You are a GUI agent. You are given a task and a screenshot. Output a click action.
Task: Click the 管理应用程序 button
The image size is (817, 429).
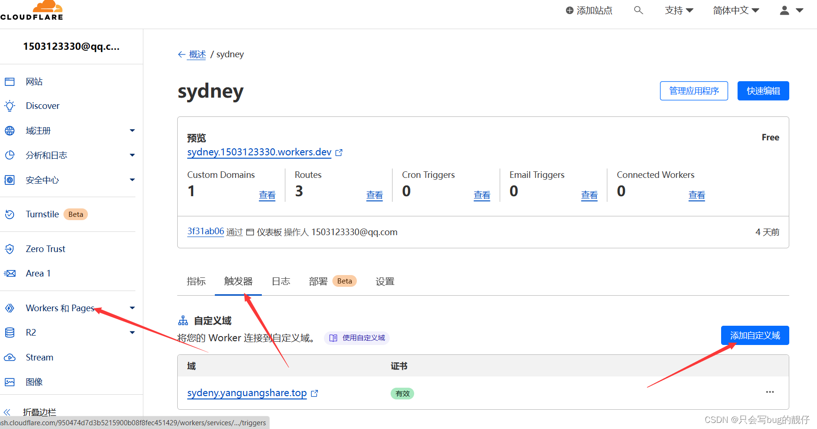coord(694,91)
